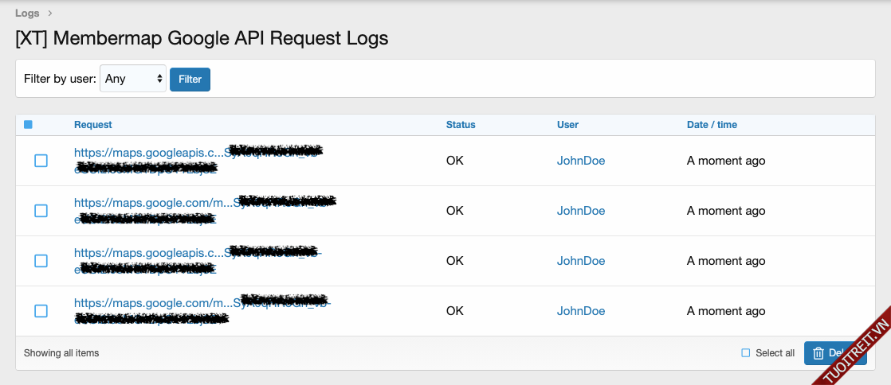Click the trash icon on Delete button
Viewport: 891px width, 385px height.
point(818,353)
